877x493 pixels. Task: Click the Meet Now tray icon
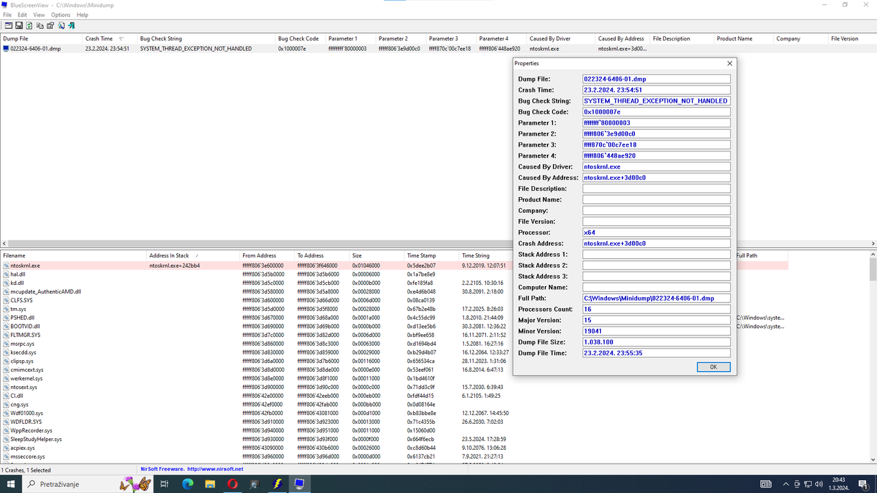coord(797,484)
